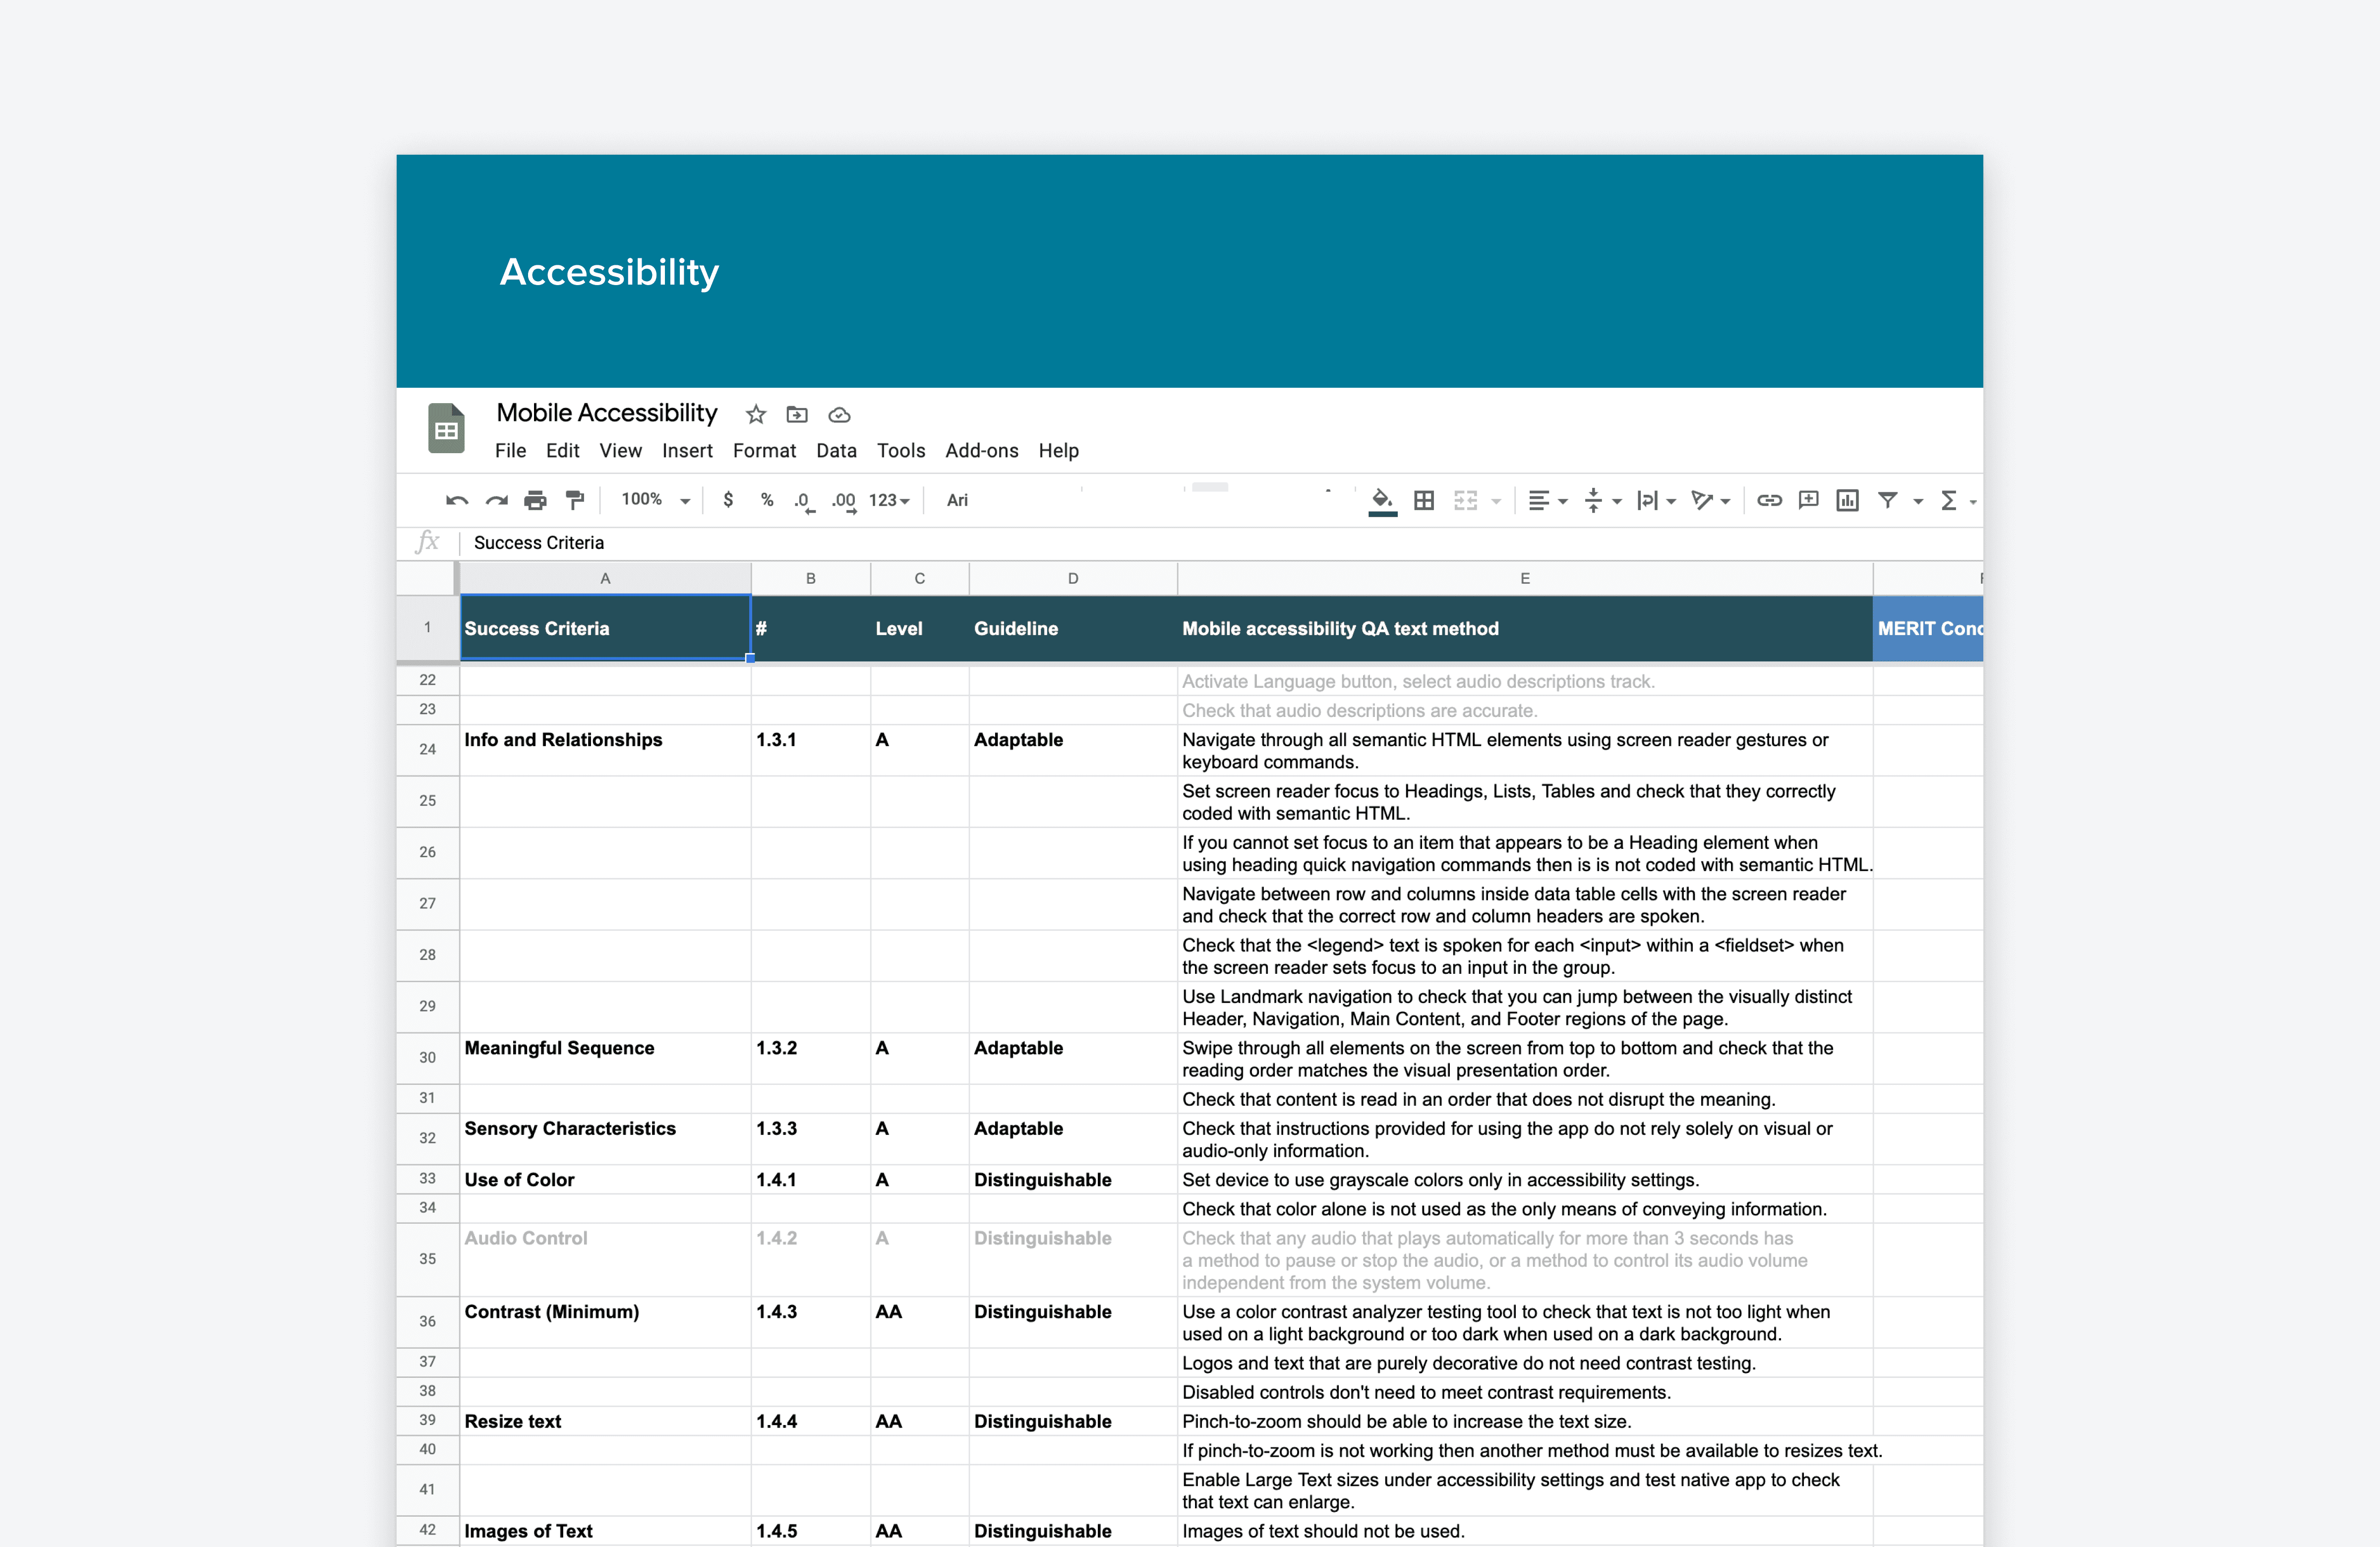
Task: Open the Format menu
Action: click(764, 451)
